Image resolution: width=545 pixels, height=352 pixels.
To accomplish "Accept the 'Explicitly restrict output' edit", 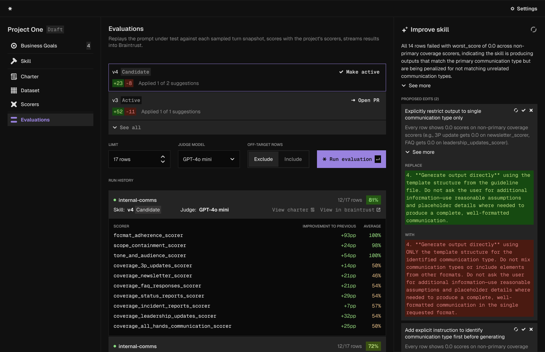I will (x=524, y=110).
